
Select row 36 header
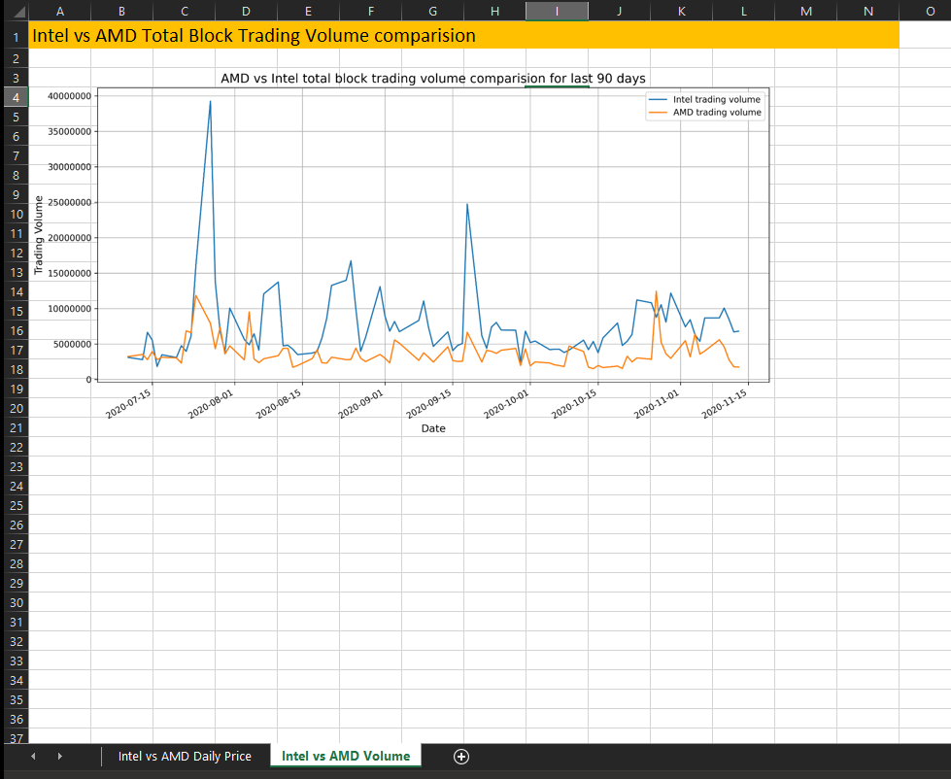point(16,719)
